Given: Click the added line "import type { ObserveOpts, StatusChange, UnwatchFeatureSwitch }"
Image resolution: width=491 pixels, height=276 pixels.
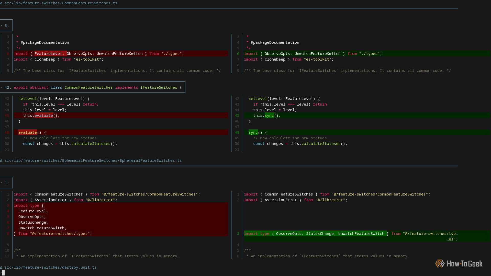Looking at the screenshot, I should point(316,234).
